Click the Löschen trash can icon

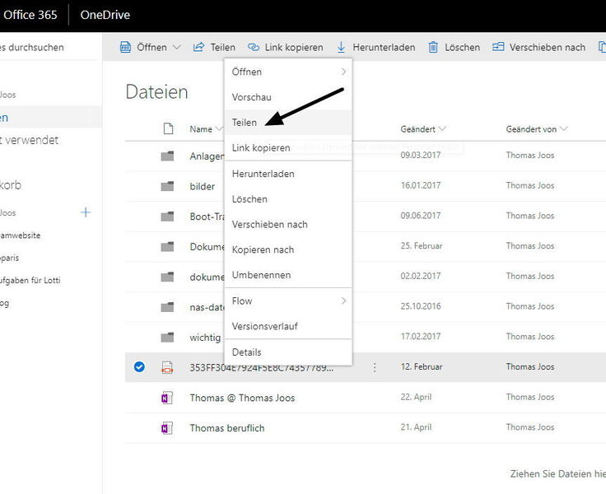point(433,48)
